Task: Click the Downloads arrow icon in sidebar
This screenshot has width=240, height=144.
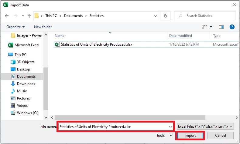Action: point(13,84)
